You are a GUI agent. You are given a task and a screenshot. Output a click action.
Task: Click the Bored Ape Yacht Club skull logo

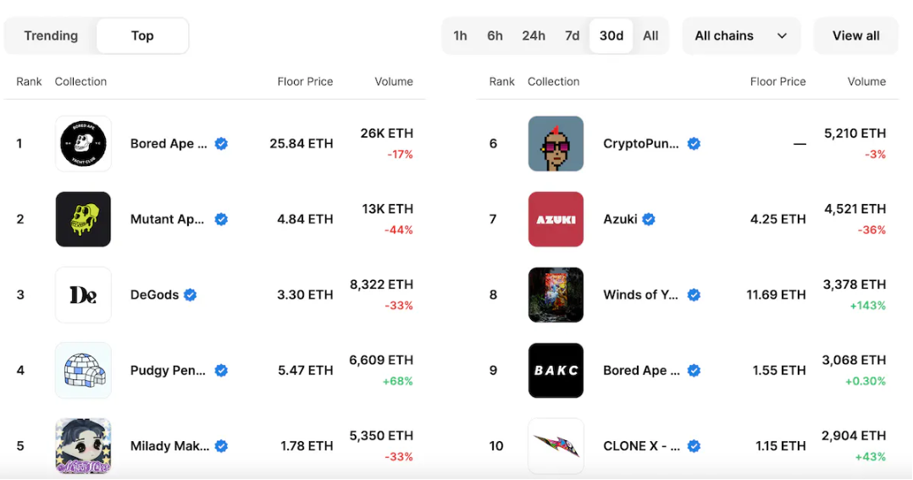(83, 144)
